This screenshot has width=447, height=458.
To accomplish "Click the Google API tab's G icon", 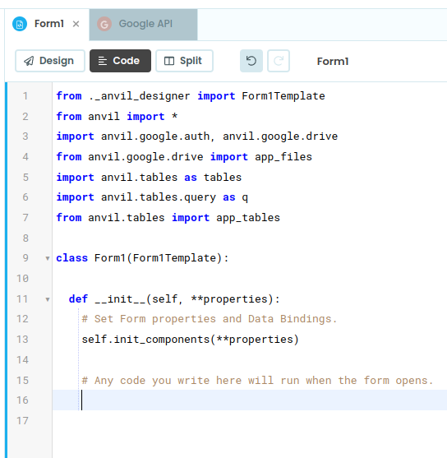I will pos(104,24).
